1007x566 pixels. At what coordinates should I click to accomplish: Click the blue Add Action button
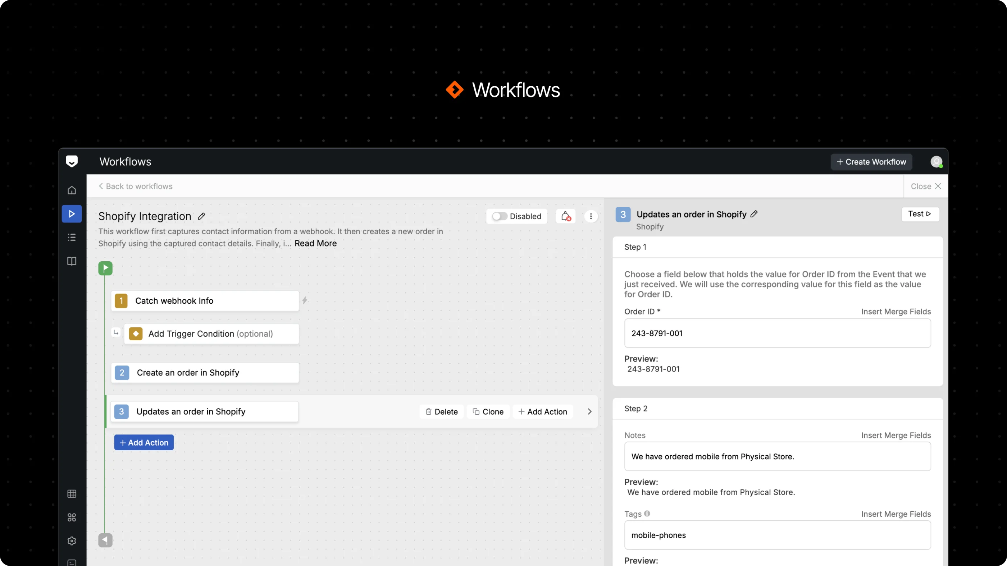144,443
